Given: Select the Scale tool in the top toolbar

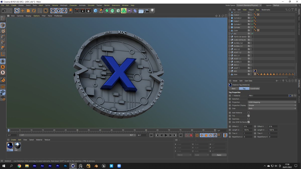Looking at the screenshot, I should [x=28, y=11].
